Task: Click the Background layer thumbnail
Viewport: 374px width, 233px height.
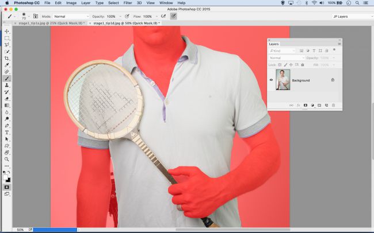Action: [x=283, y=80]
